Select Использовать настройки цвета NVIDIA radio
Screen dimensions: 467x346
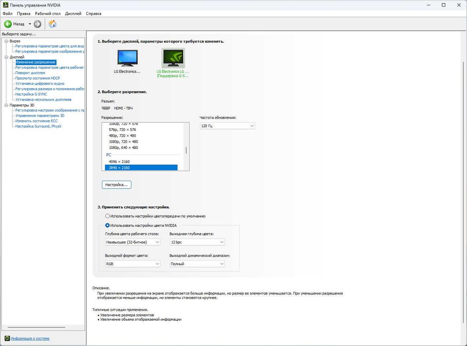pos(107,225)
